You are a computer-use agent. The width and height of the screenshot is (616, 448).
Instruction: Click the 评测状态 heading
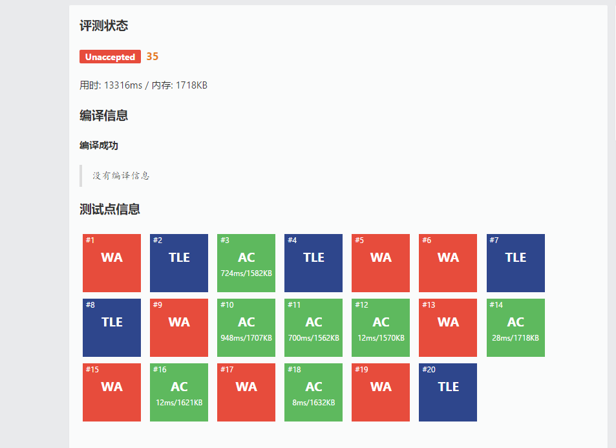pos(103,26)
